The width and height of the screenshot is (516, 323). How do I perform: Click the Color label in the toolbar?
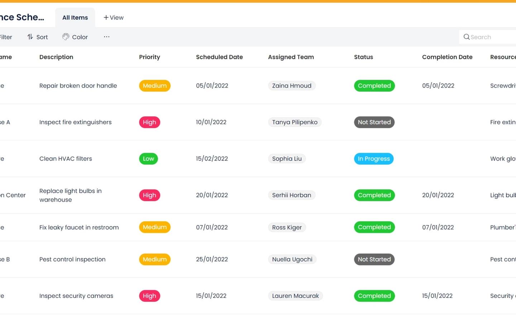pyautogui.click(x=80, y=37)
